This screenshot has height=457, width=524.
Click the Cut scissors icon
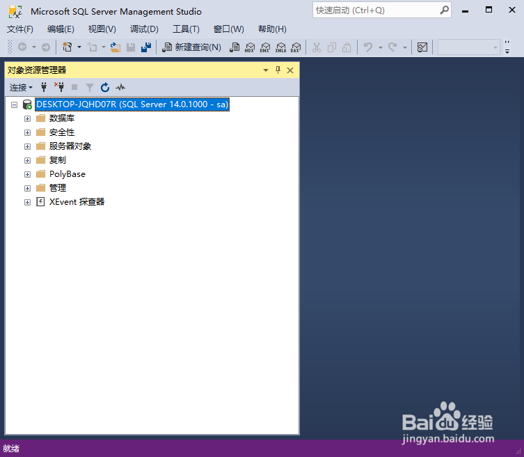click(x=316, y=47)
